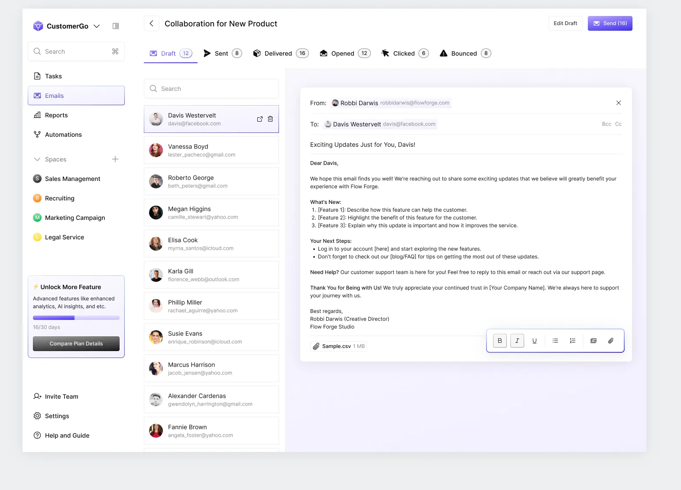Focus the recipient list Search field
The height and width of the screenshot is (490, 681).
(211, 89)
